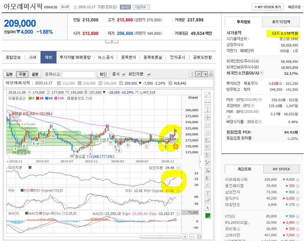307x241 pixels.
Task: Select the vertical line drawing tool
Action: (207, 110)
